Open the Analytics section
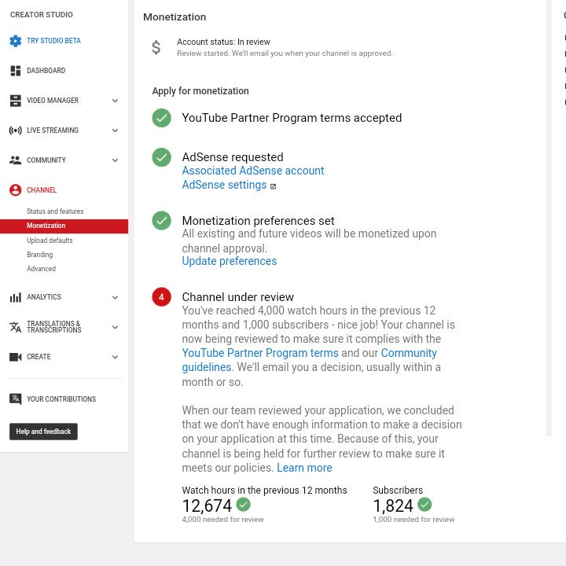 pyautogui.click(x=44, y=297)
